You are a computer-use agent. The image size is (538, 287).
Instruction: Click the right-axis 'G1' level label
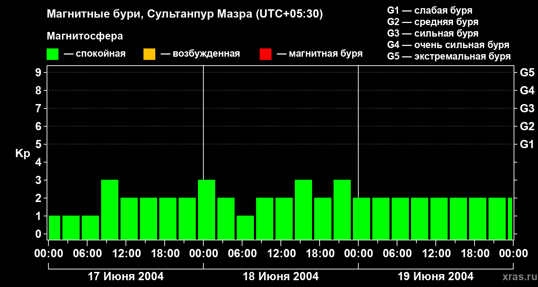coord(527,145)
